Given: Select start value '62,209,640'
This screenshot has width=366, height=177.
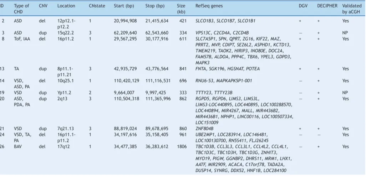Looking at the screenshot, I should pos(125,33).
